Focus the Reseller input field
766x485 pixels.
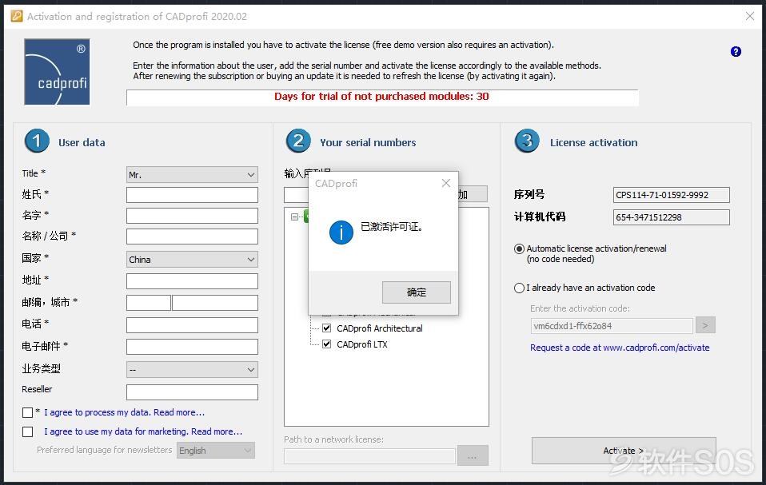click(192, 392)
